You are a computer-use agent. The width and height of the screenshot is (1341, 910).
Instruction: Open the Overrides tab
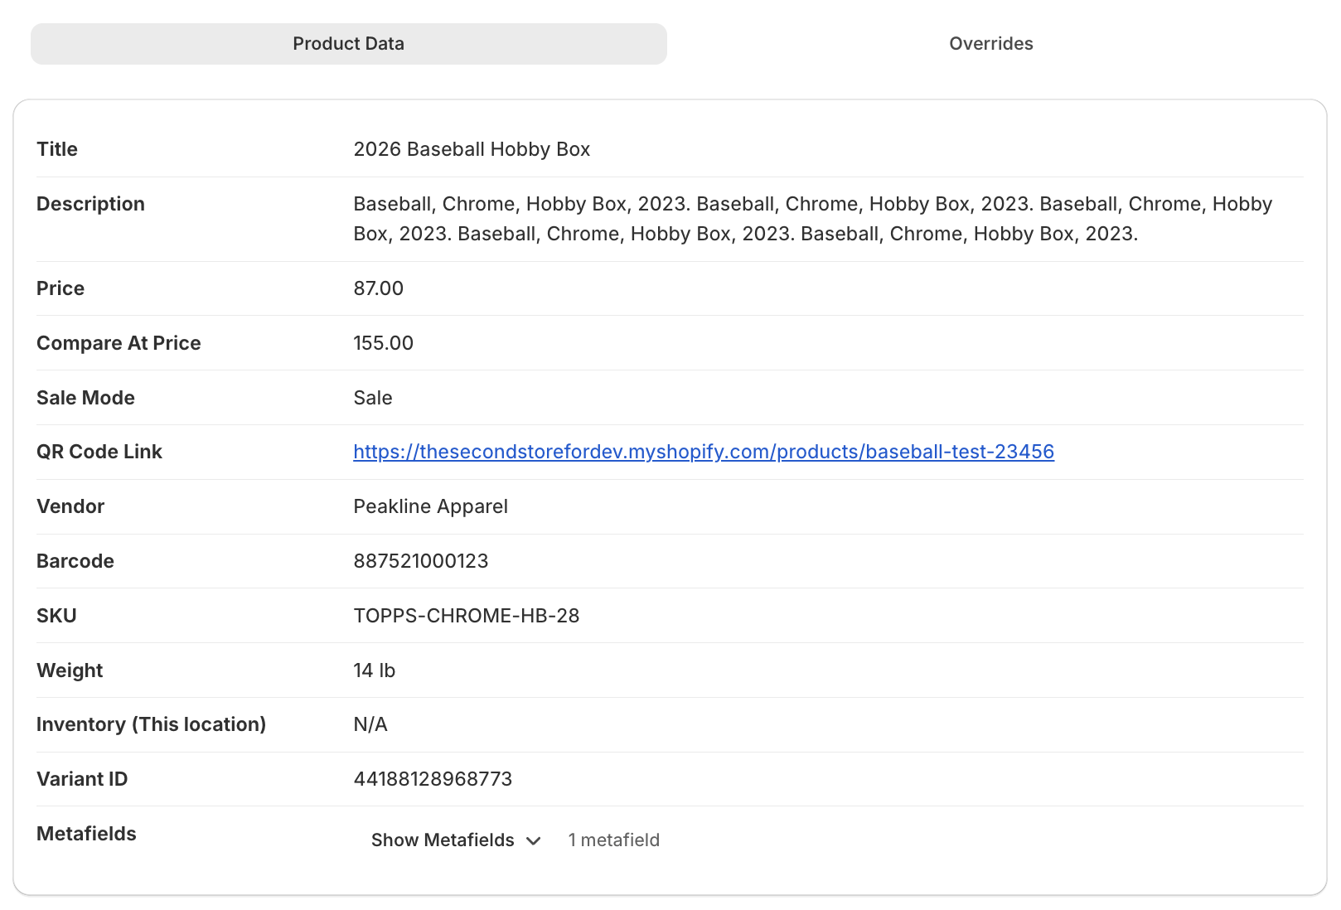click(x=991, y=44)
